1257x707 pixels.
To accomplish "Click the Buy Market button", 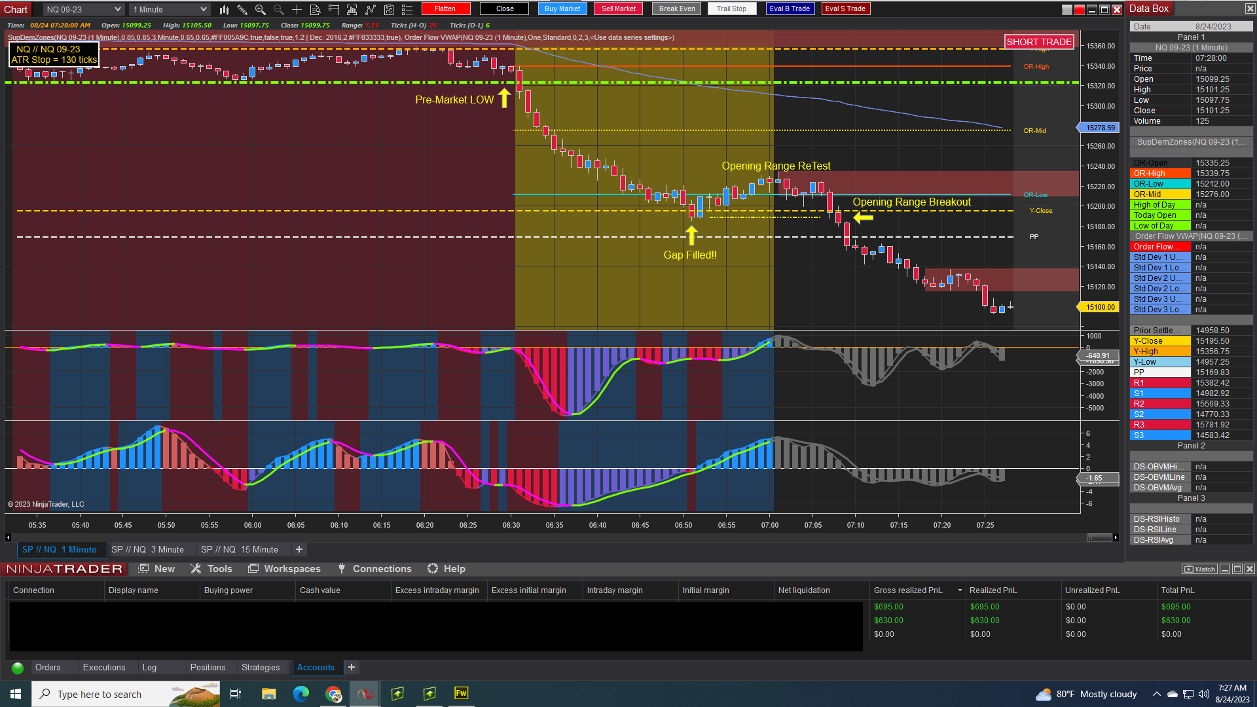I will 562,9.
